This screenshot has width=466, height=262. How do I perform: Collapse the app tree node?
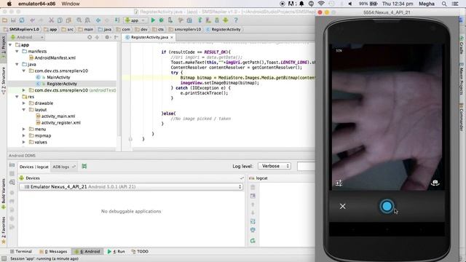click(10, 45)
